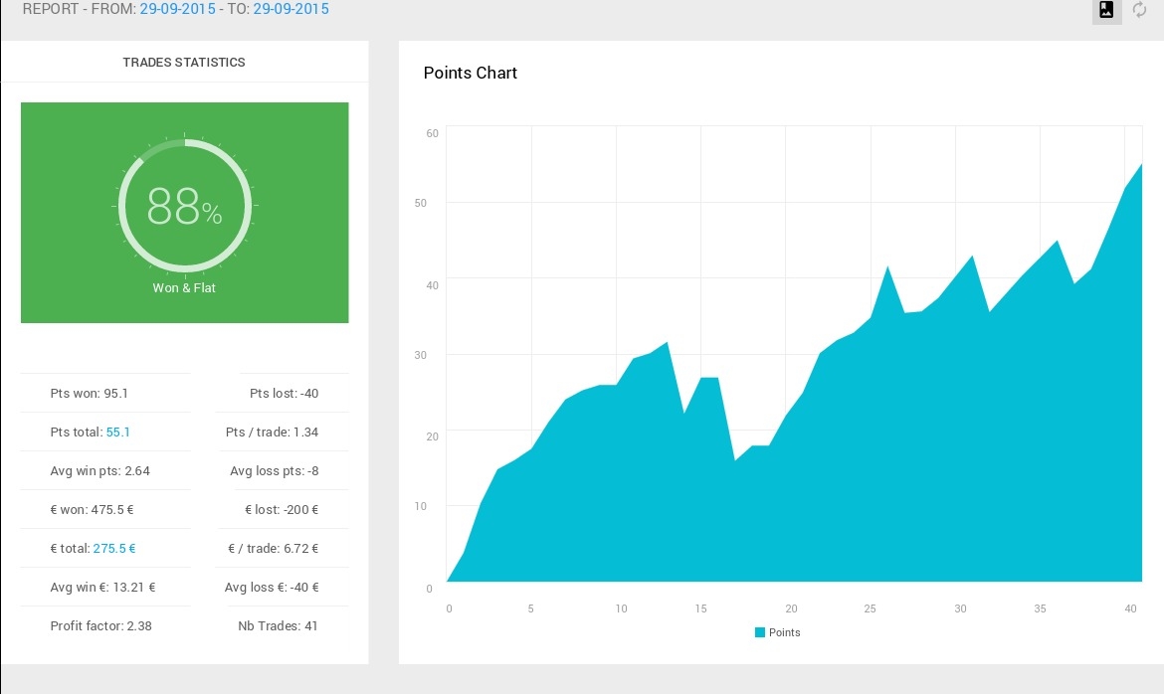This screenshot has height=694, width=1164.
Task: Click the € won: 475.5 € entry
Action: click(93, 510)
